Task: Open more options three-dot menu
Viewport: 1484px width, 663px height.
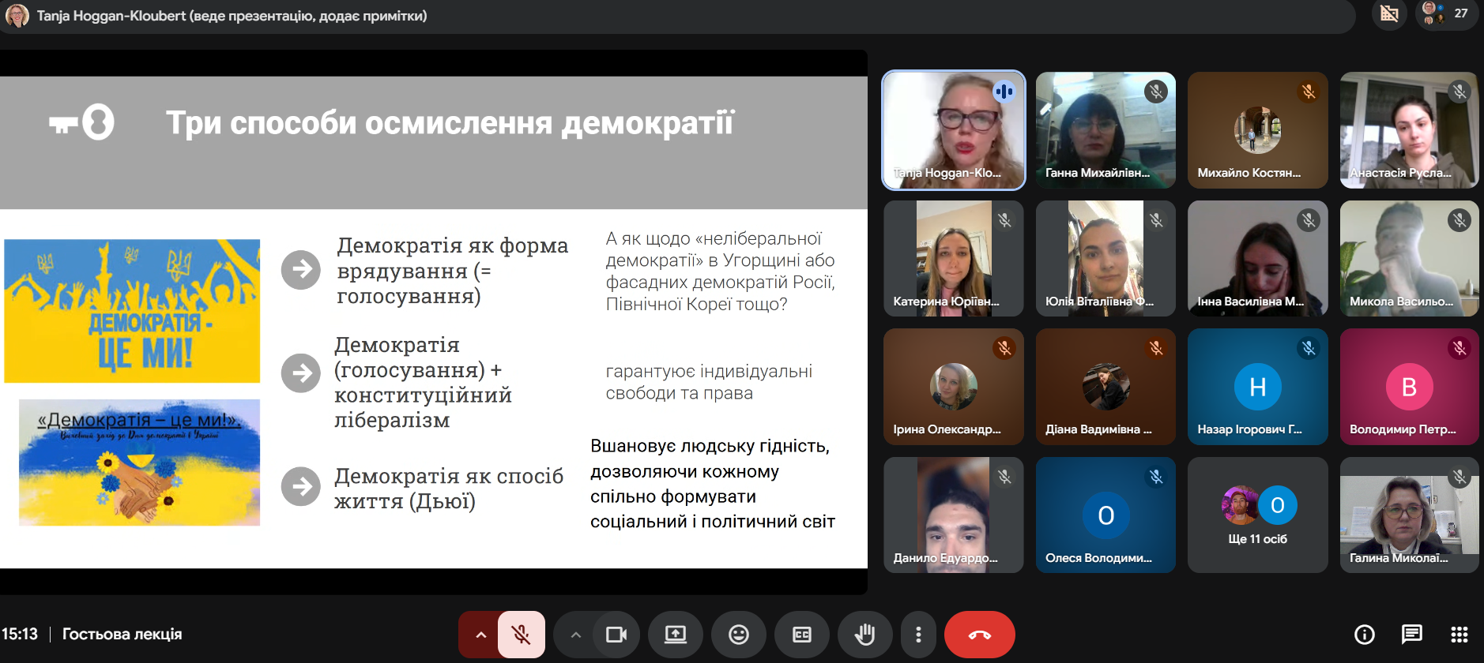Action: [x=918, y=635]
